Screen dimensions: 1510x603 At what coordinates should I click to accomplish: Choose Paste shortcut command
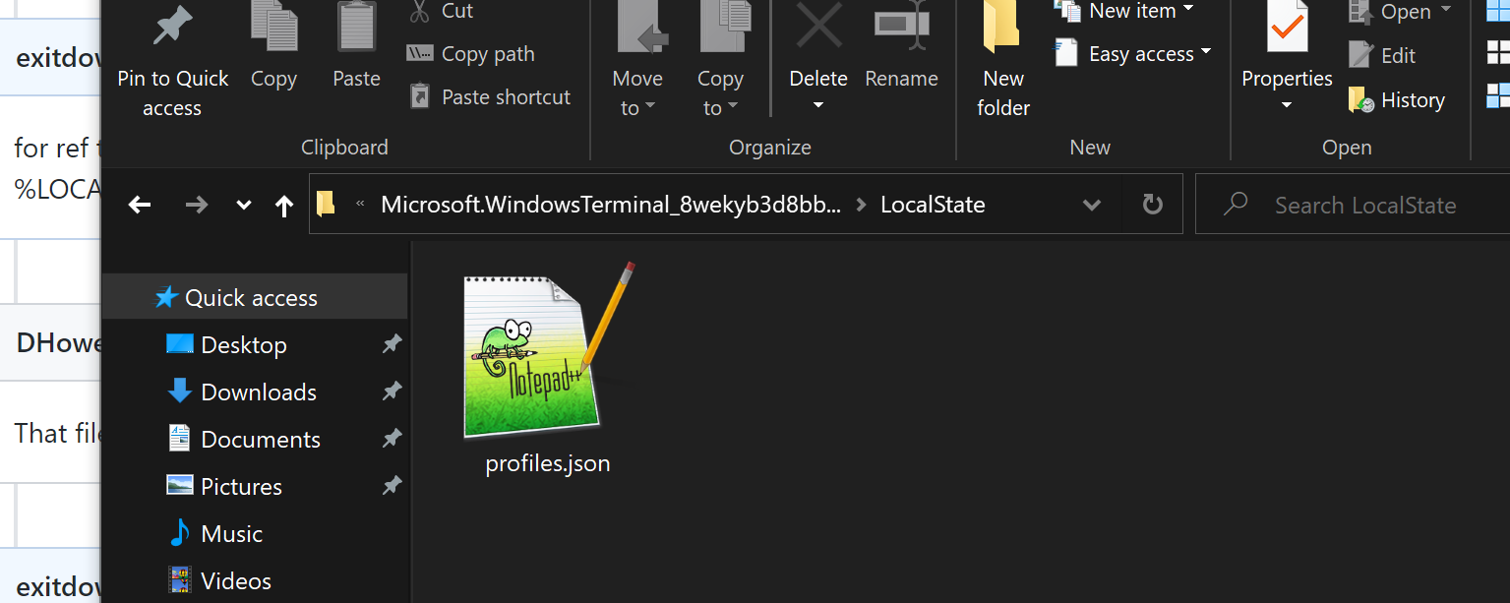(489, 96)
